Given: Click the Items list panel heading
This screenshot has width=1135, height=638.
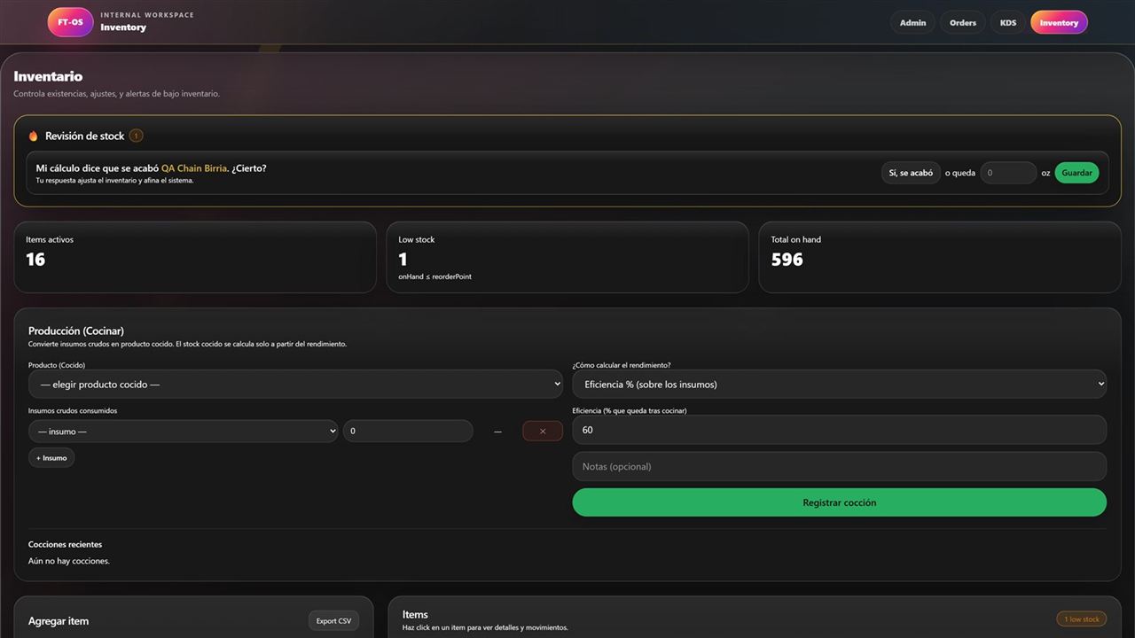Looking at the screenshot, I should [x=415, y=614].
